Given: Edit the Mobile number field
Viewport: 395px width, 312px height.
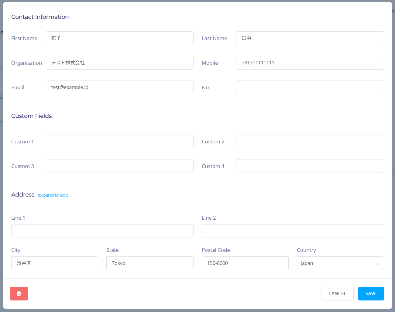Looking at the screenshot, I should pos(310,63).
